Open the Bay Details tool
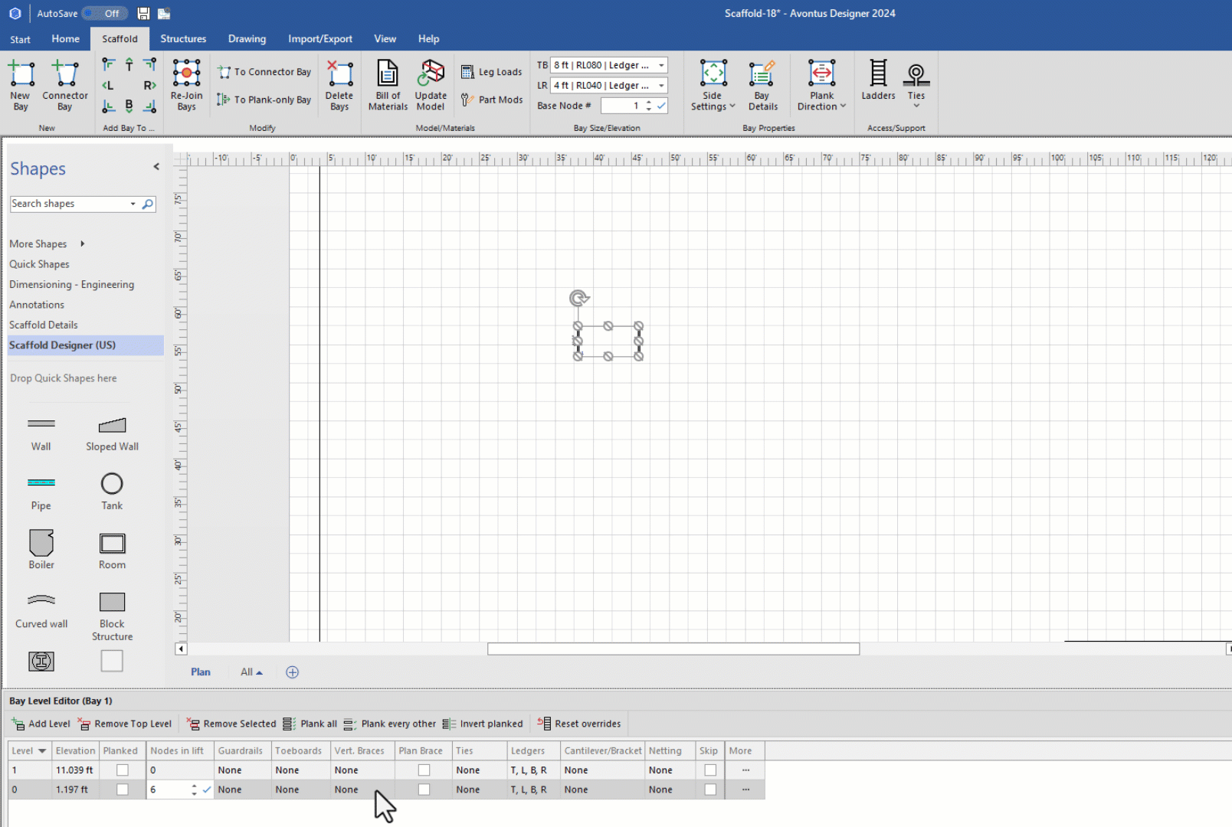The image size is (1232, 827). [x=762, y=74]
